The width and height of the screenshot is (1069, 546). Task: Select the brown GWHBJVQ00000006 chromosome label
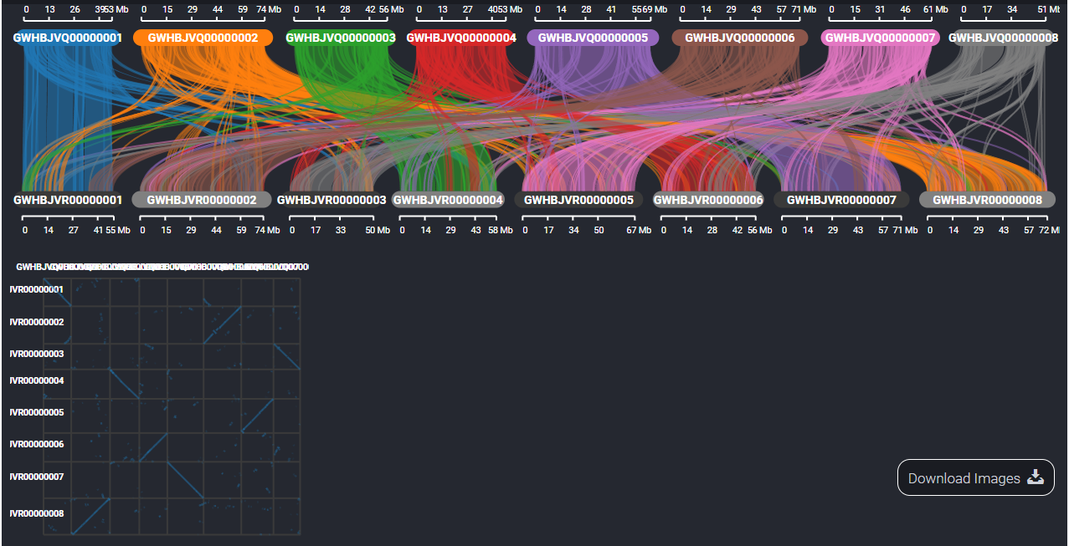pos(739,38)
